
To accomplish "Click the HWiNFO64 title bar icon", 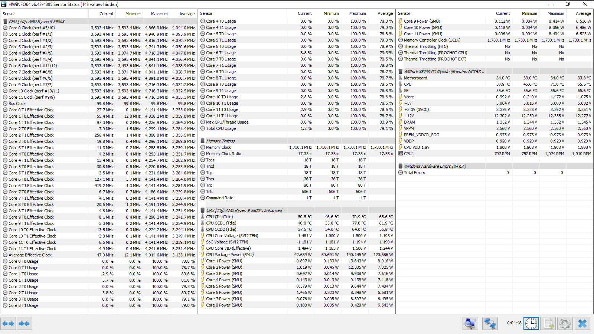I will coord(4,4).
